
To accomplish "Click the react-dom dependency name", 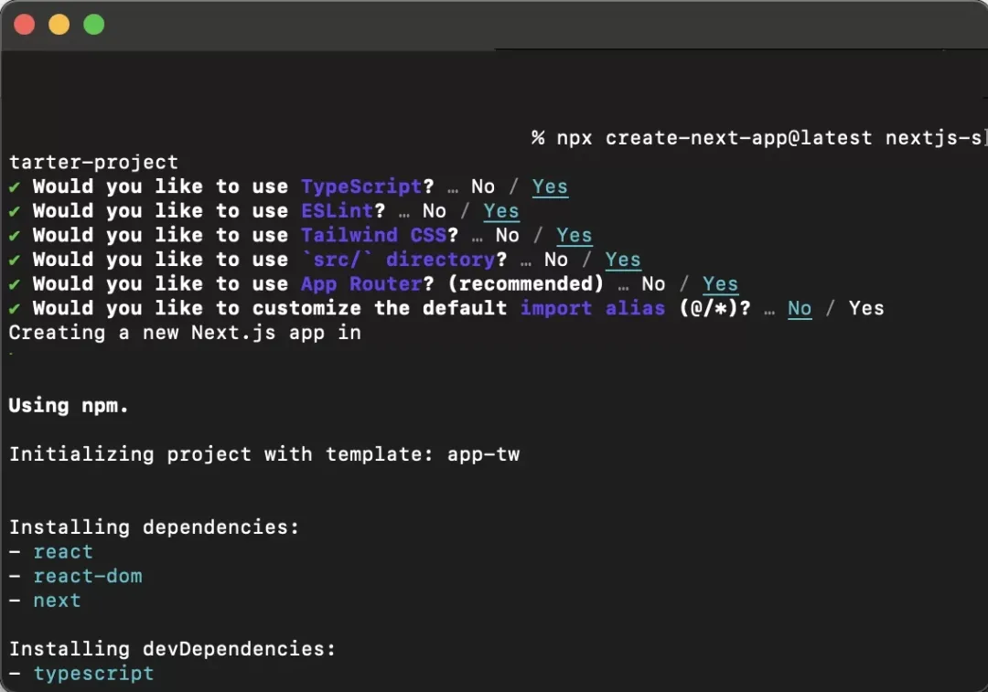I will tap(88, 576).
